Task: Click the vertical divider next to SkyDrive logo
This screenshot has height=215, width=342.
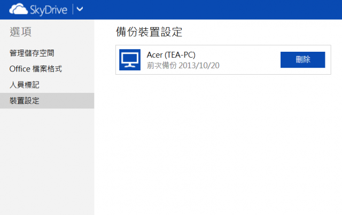Action: point(73,9)
